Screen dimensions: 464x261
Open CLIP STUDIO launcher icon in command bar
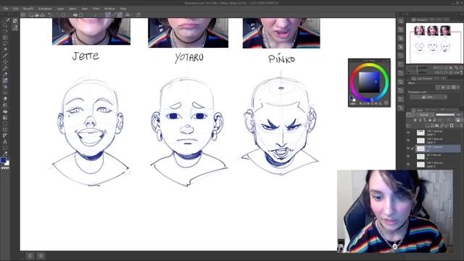[23, 14]
